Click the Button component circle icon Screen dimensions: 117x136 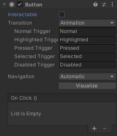pyautogui.click(x=12, y=4)
